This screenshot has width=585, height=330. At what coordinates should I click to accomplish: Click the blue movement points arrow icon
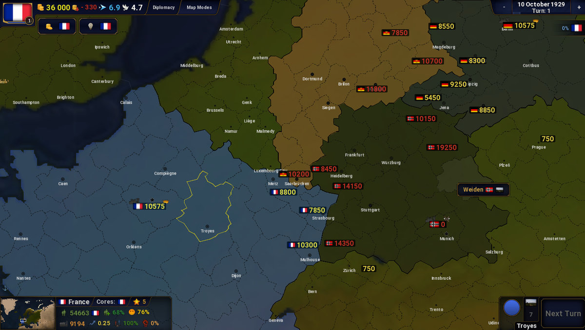tap(103, 8)
